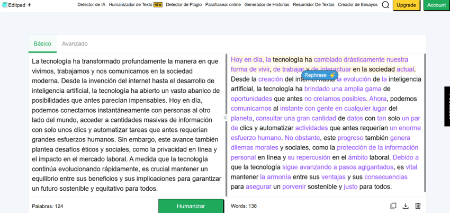The width and height of the screenshot is (450, 213).
Task: Open Humanizador de Texto in the navigation
Action: point(131,5)
